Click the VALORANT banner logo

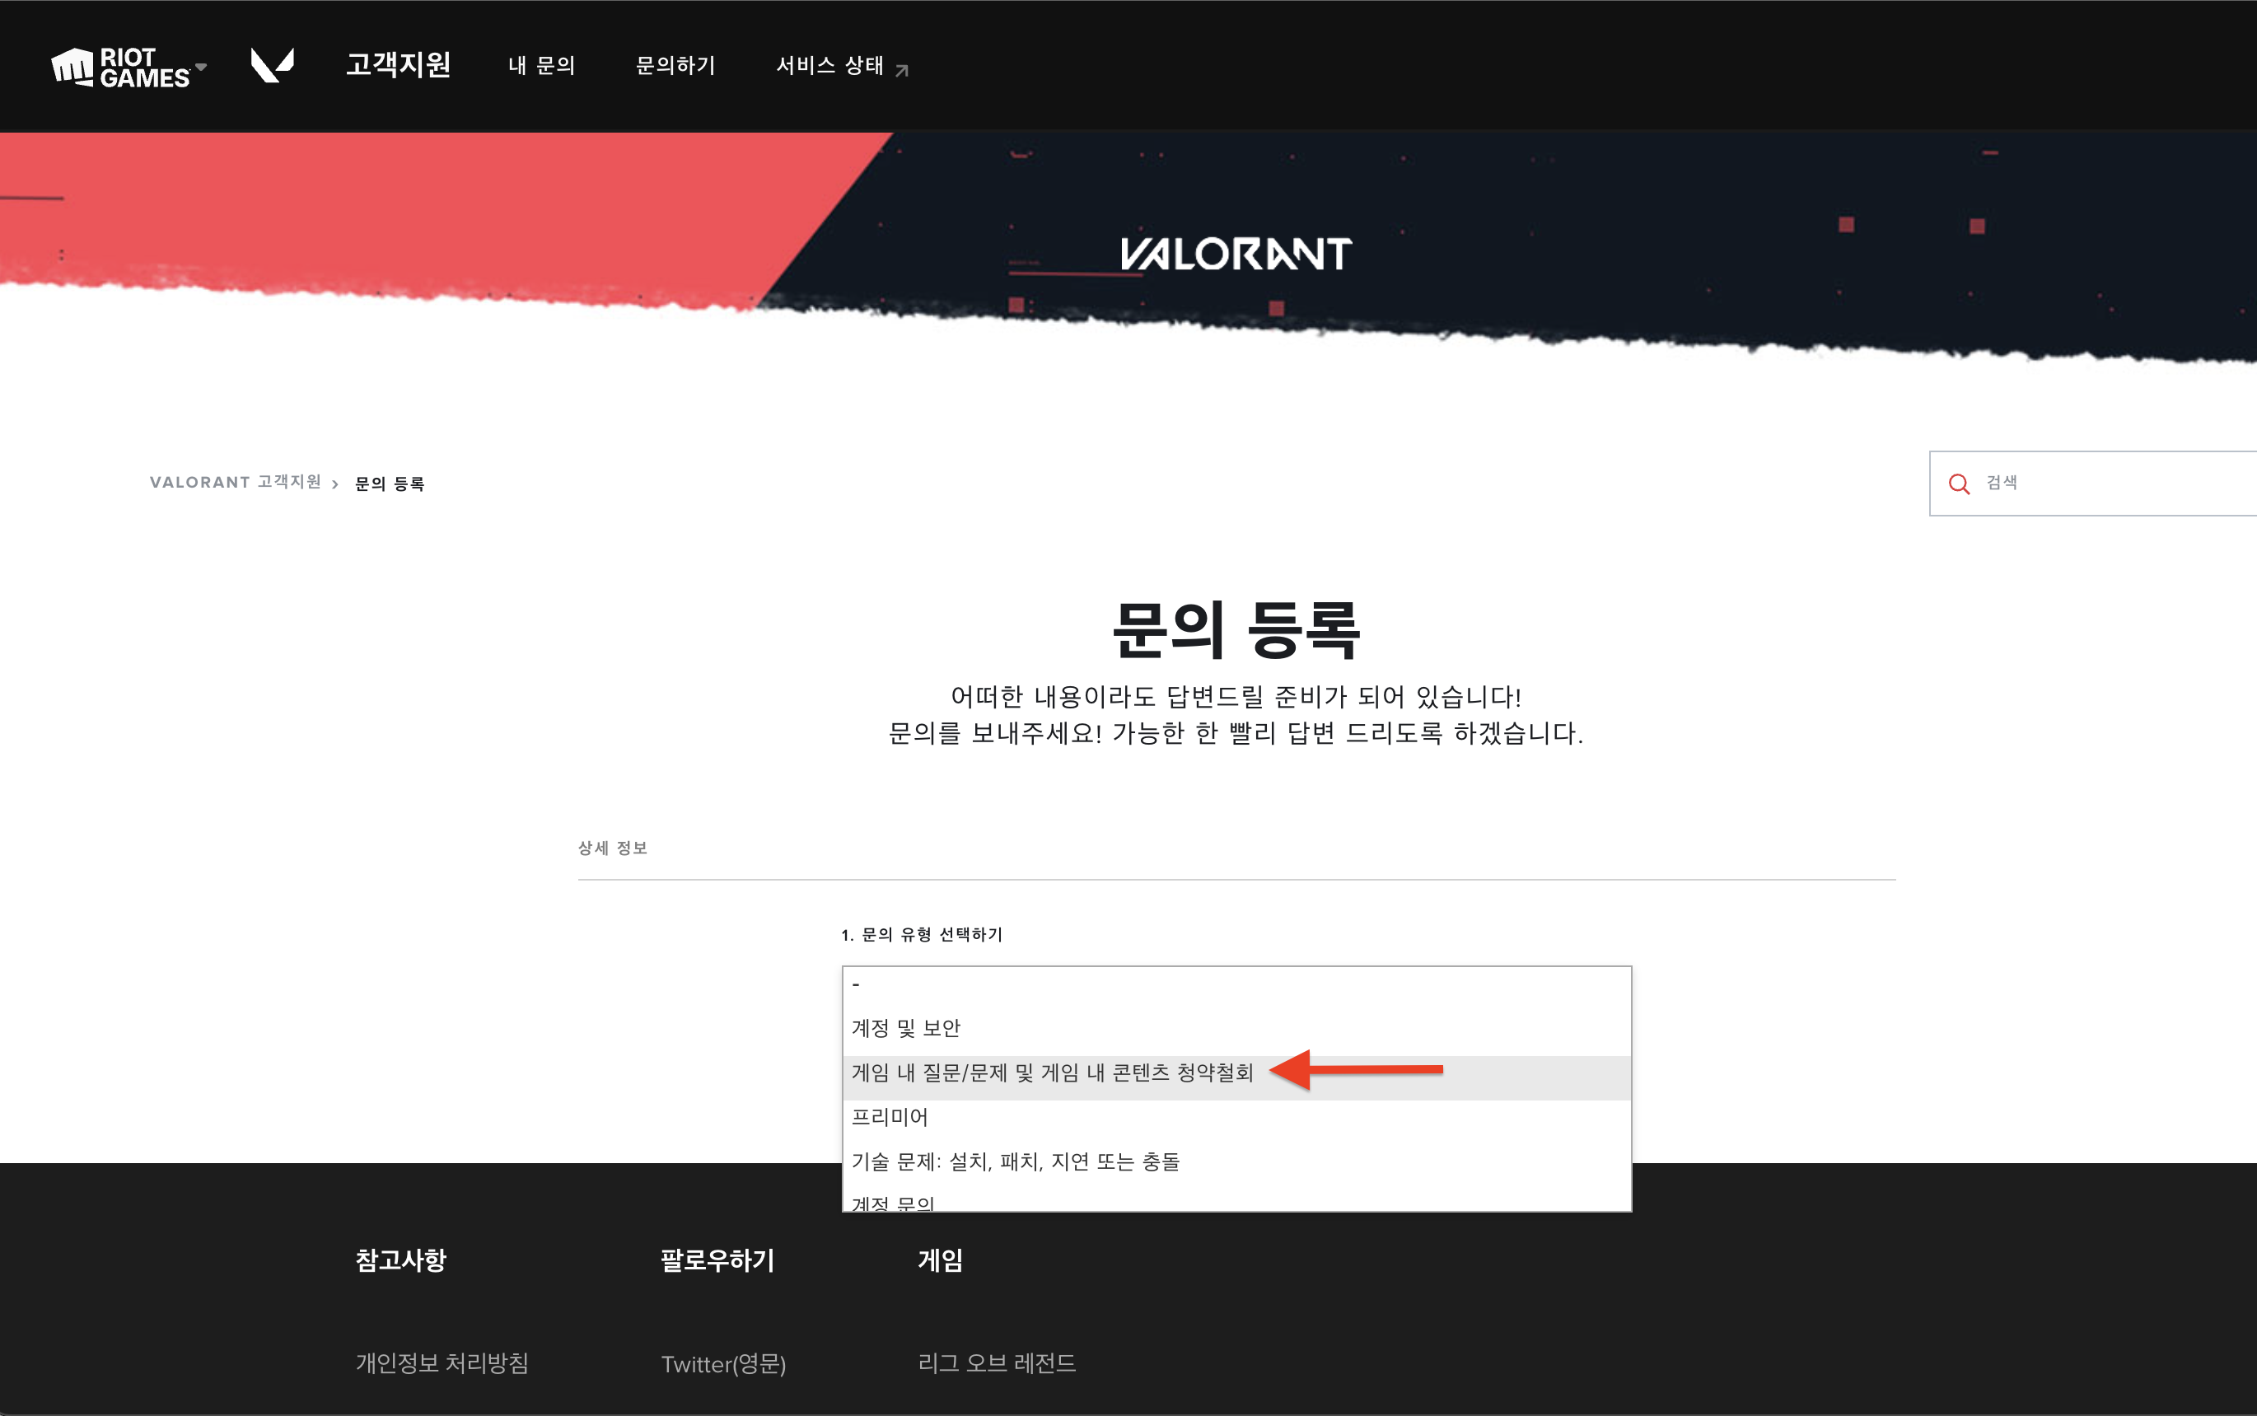coord(1236,253)
